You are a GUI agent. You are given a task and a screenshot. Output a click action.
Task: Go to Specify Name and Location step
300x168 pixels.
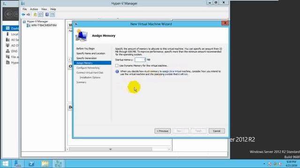90,53
